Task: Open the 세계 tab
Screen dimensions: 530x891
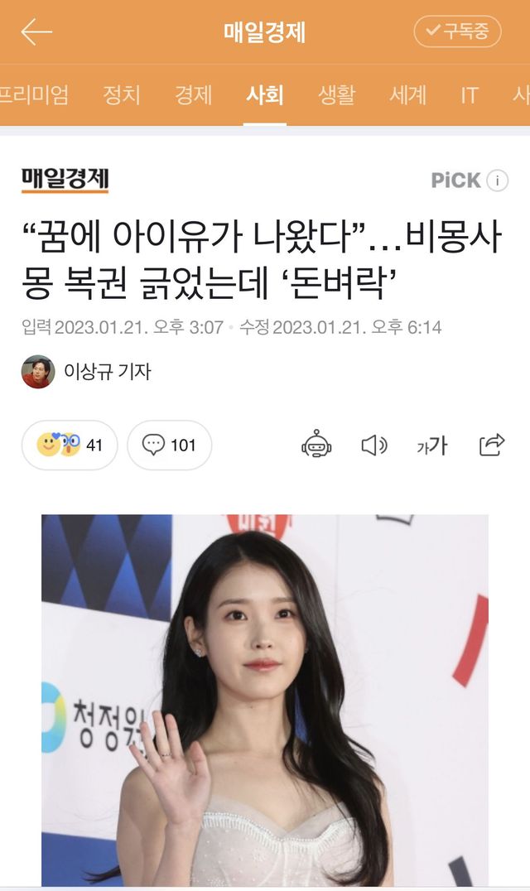Action: (x=408, y=95)
